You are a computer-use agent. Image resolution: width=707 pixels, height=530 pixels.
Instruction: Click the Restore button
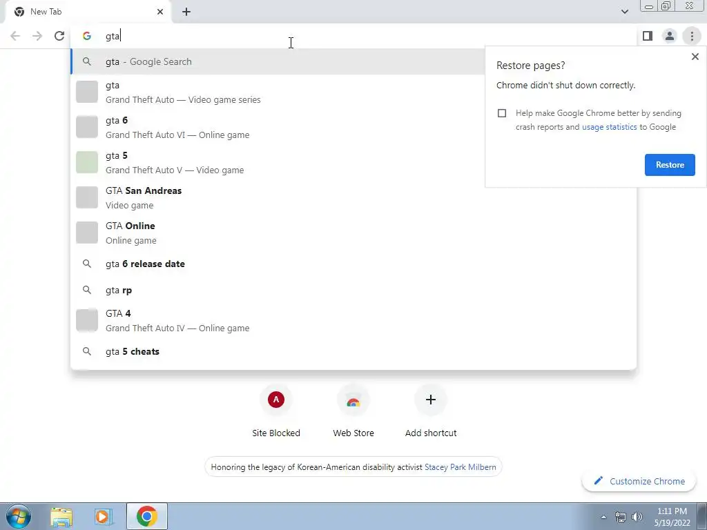(x=670, y=165)
